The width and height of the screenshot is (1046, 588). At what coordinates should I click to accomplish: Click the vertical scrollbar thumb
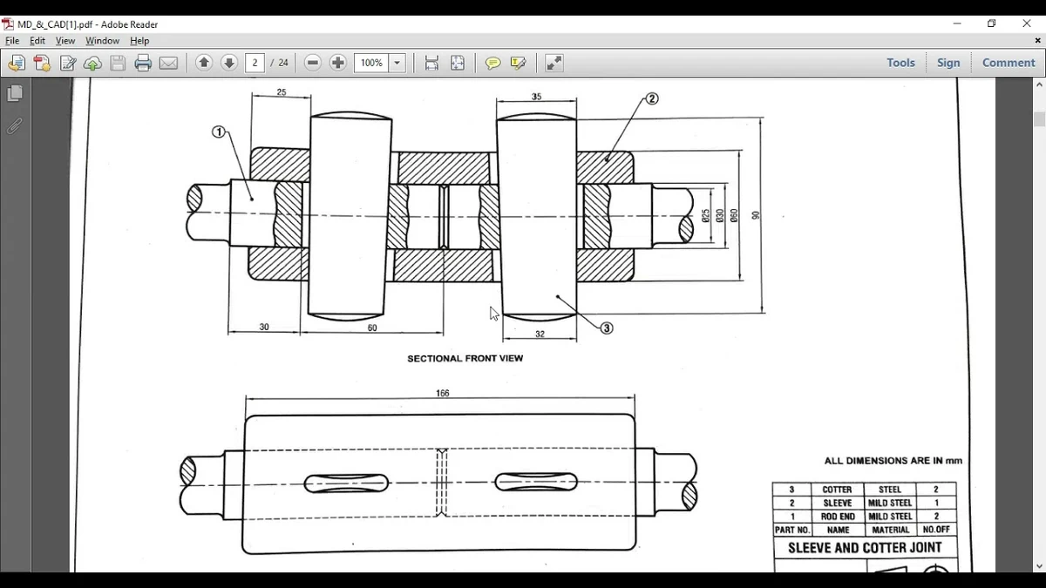point(1039,119)
